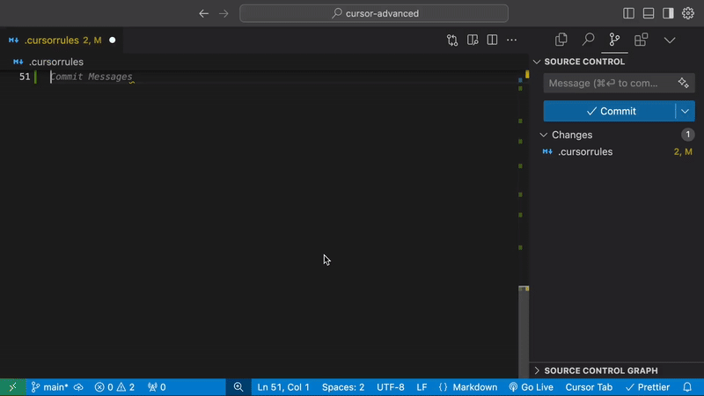Open ports forwarded indicator 0
The width and height of the screenshot is (704, 396).
point(157,387)
